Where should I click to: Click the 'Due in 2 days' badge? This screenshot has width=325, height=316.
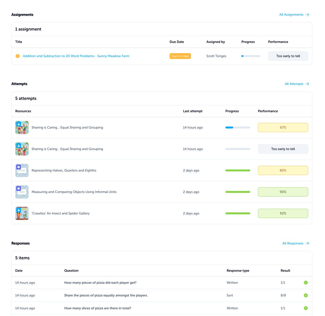pyautogui.click(x=180, y=56)
